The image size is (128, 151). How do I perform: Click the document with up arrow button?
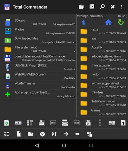(x=123, y=123)
